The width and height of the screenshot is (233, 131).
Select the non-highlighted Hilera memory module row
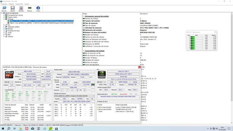tap(42, 23)
